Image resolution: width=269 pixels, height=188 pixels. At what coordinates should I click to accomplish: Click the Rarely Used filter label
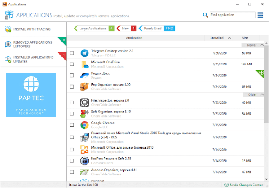pos(153,29)
